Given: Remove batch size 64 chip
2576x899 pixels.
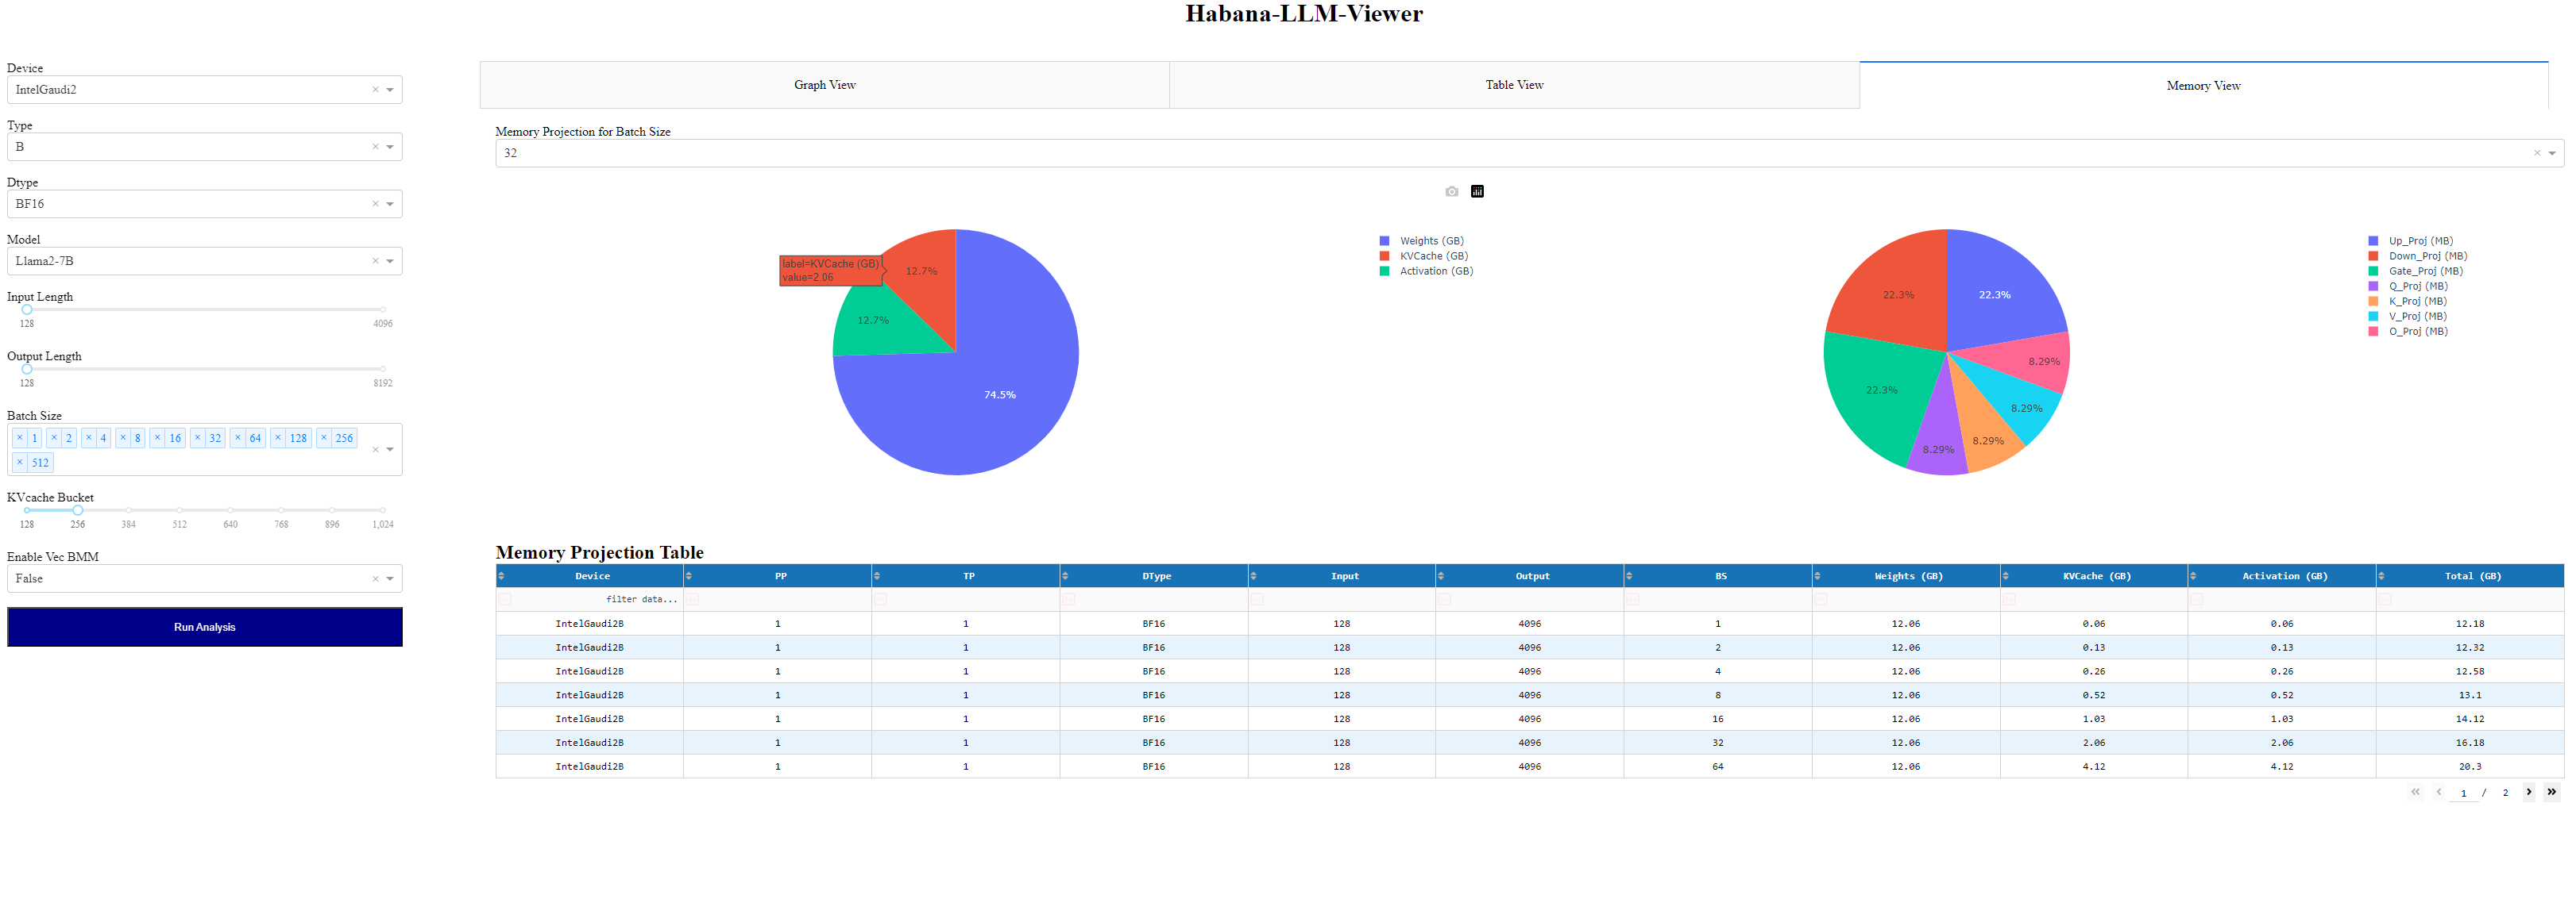Looking at the screenshot, I should pos(238,437).
